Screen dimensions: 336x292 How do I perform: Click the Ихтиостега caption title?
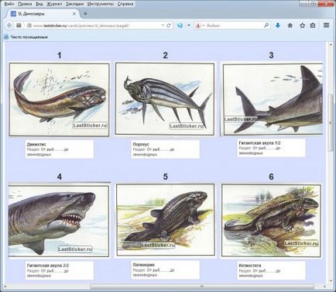pyautogui.click(x=250, y=266)
